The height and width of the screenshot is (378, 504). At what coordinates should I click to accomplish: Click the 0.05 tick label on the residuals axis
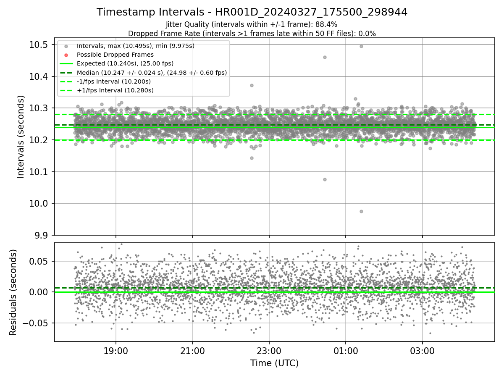coord(38,261)
